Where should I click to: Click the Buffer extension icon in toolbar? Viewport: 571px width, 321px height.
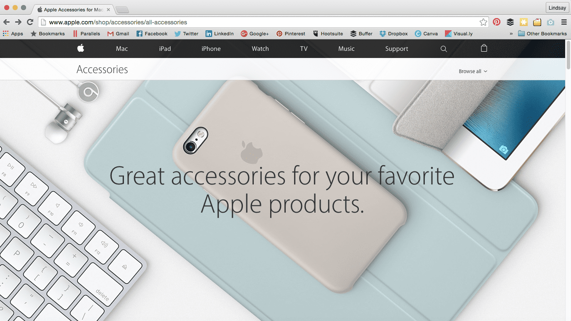[510, 22]
